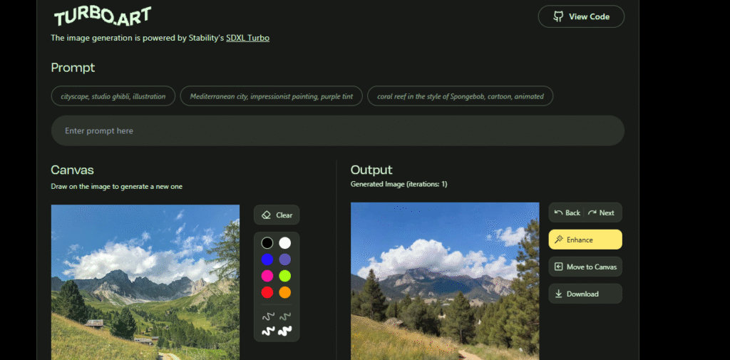Move generated output to Canvas
Image resolution: width=730 pixels, height=360 pixels.
[x=585, y=267]
